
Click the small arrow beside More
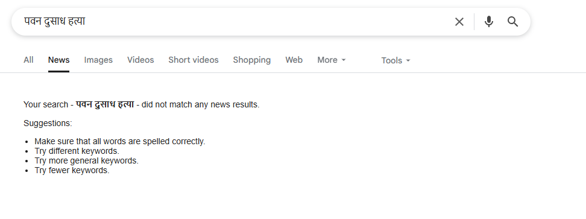tap(344, 60)
